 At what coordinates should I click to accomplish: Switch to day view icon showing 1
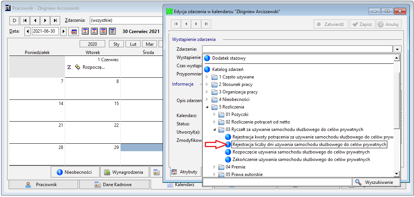click(85, 31)
